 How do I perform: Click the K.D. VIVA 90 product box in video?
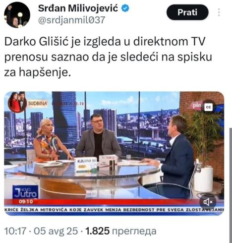pos(86,165)
